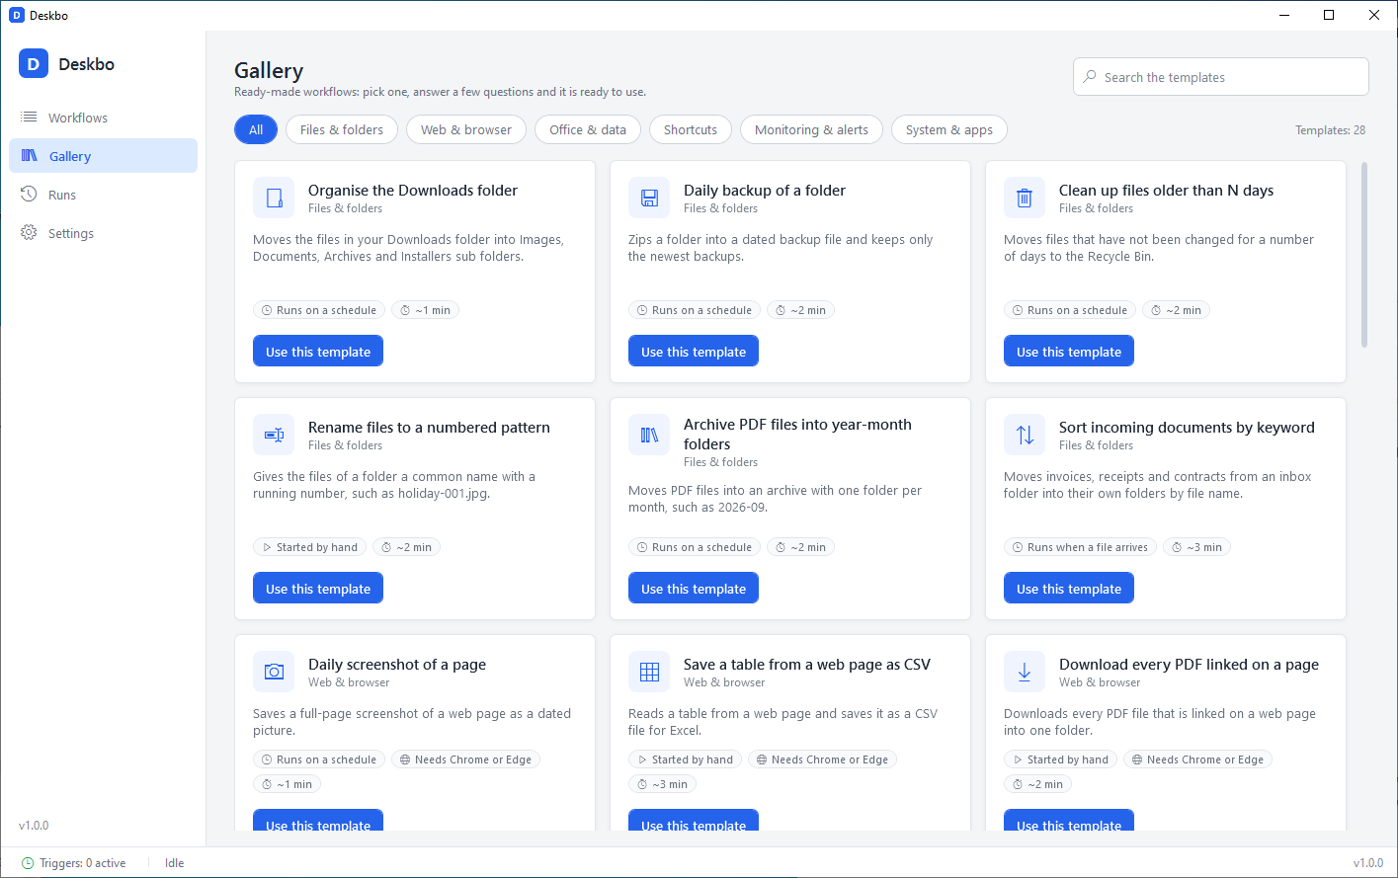
Task: Click the rename icon of Rename files card
Action: (274, 435)
